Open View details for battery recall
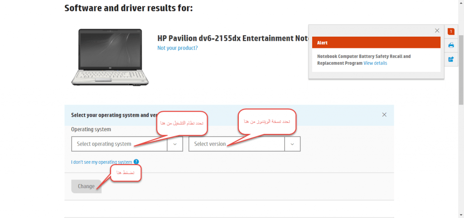Viewport: 464px width, 218px height. 375,63
